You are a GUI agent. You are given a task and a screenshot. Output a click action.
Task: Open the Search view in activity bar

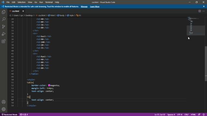4,19
